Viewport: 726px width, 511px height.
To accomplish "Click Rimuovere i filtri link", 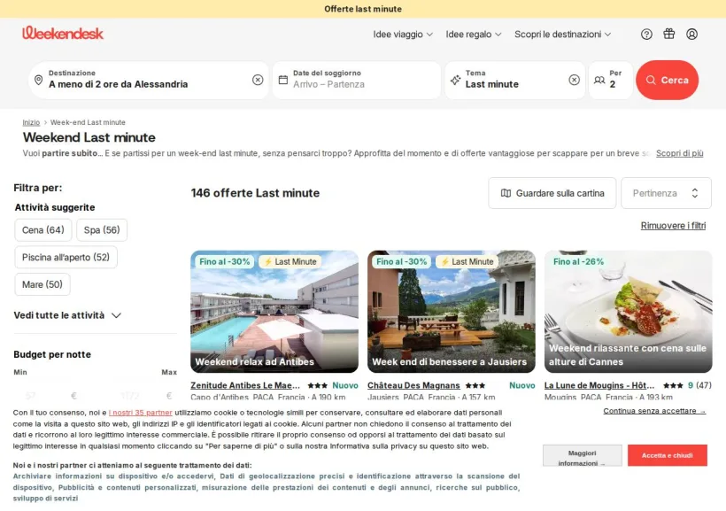I will click(673, 226).
